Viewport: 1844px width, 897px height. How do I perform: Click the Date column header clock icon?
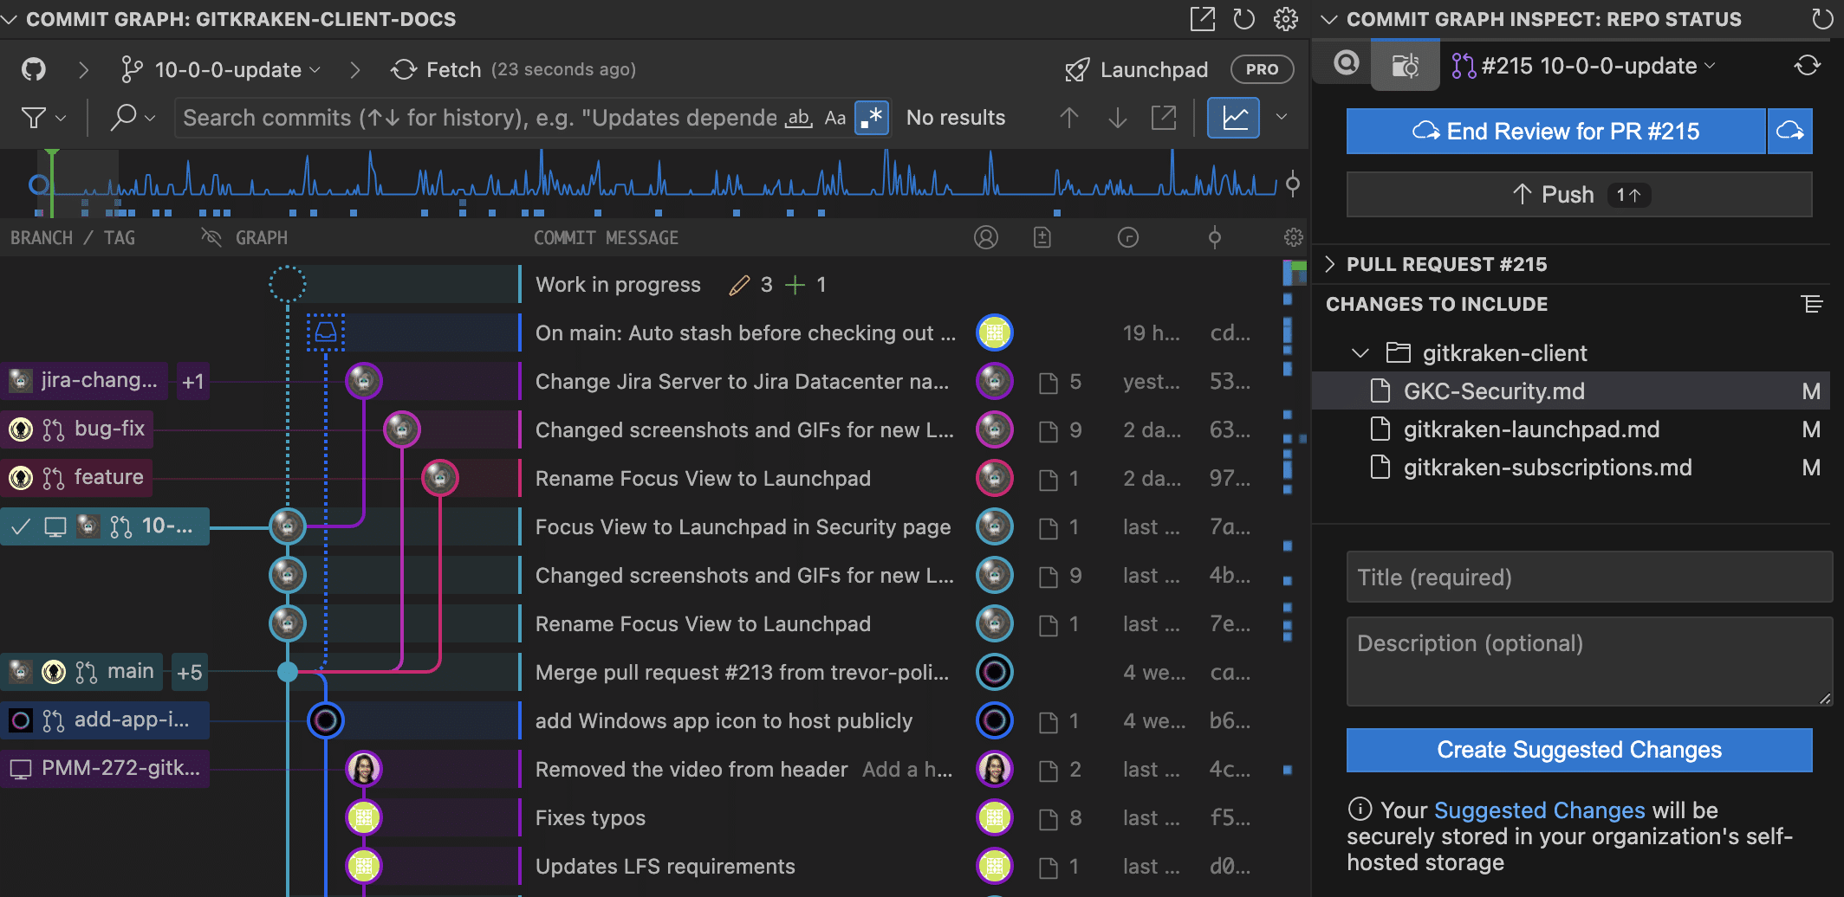(1128, 237)
